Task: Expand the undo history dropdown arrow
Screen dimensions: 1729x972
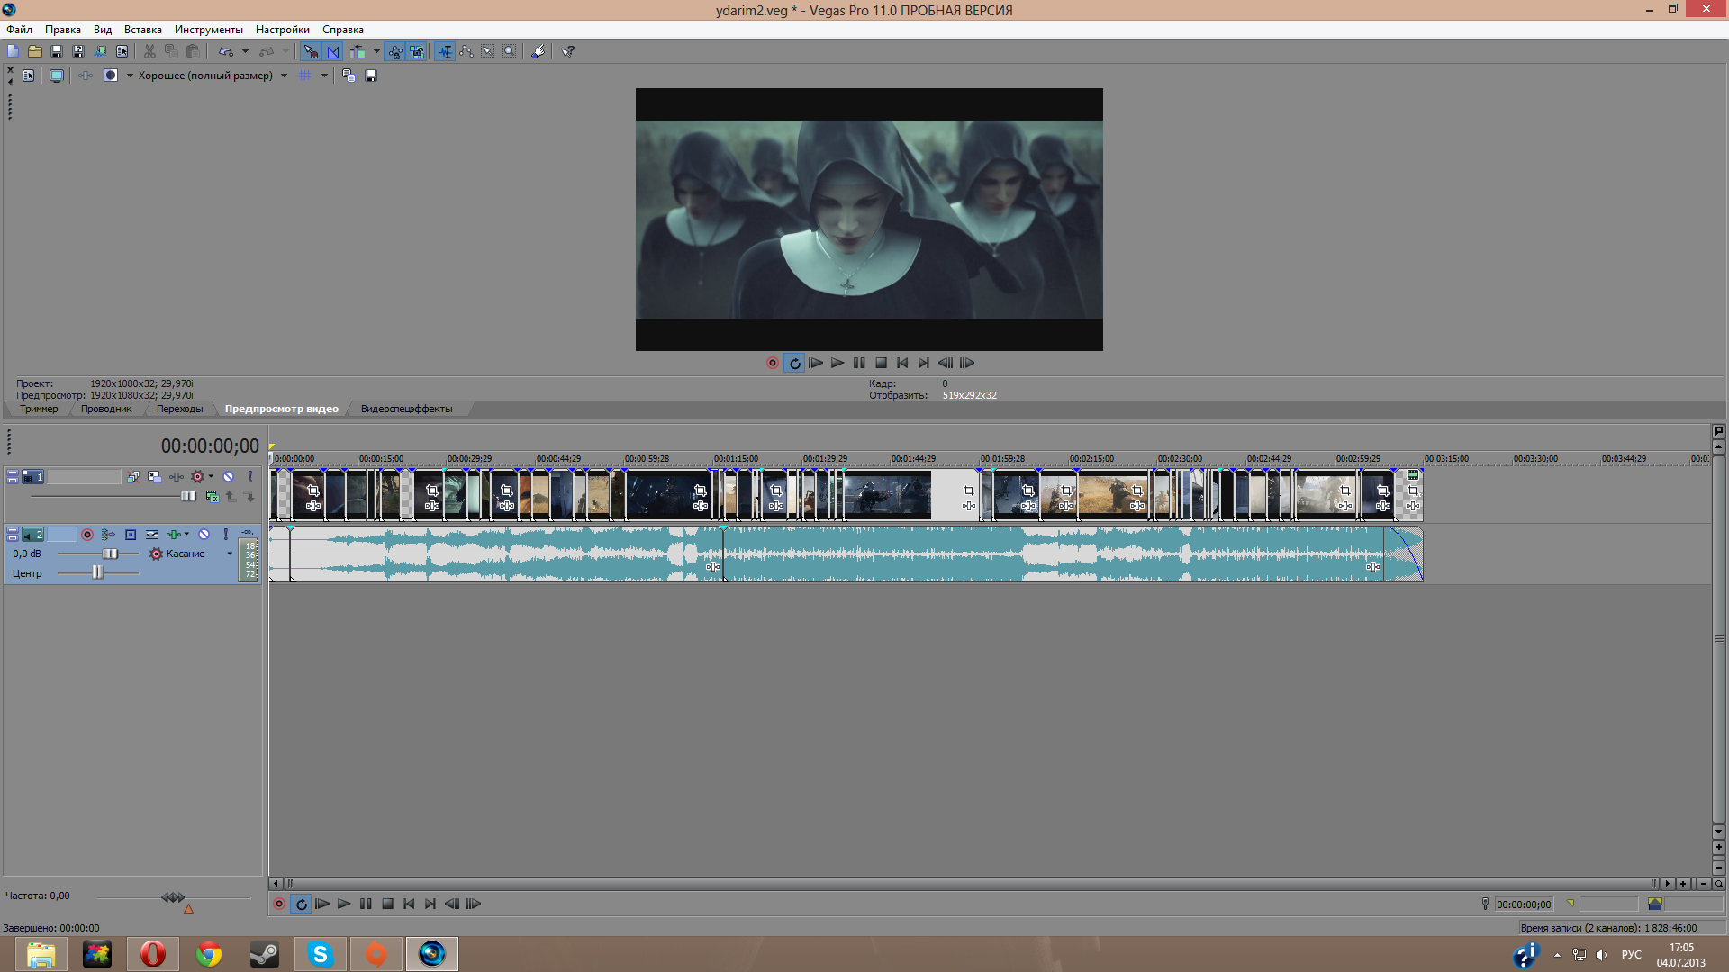Action: pos(245,51)
